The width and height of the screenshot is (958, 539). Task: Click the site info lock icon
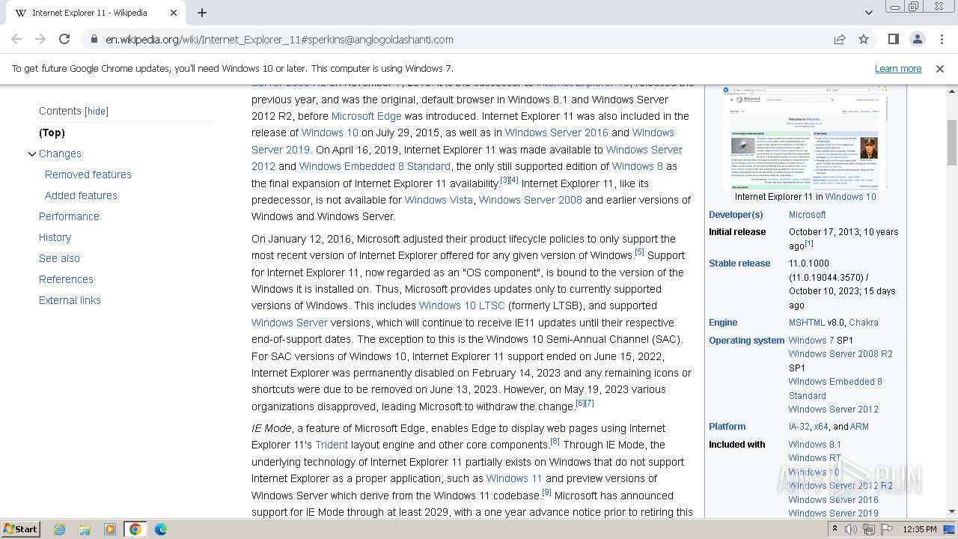(94, 39)
